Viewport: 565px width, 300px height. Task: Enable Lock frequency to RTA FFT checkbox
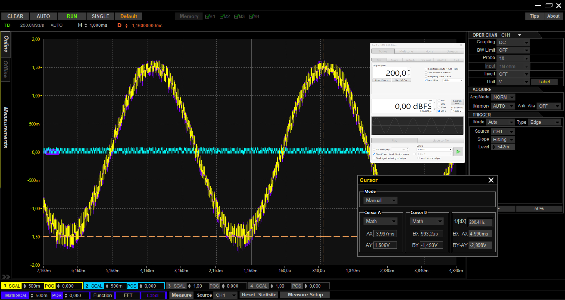[426, 69]
